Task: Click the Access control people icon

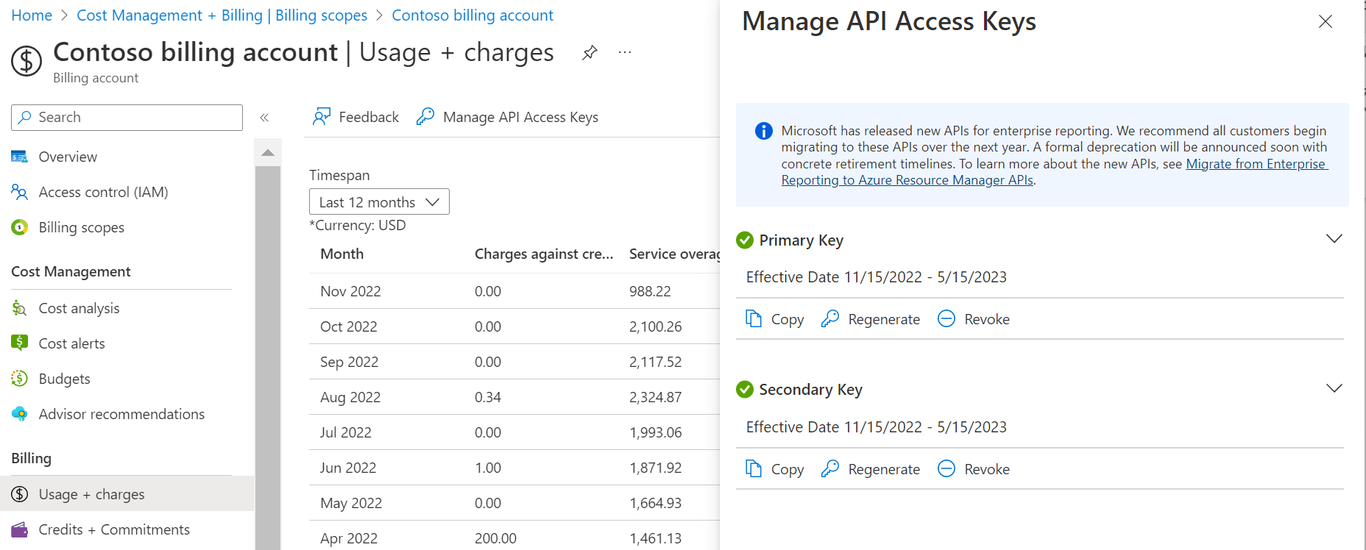Action: 20,192
